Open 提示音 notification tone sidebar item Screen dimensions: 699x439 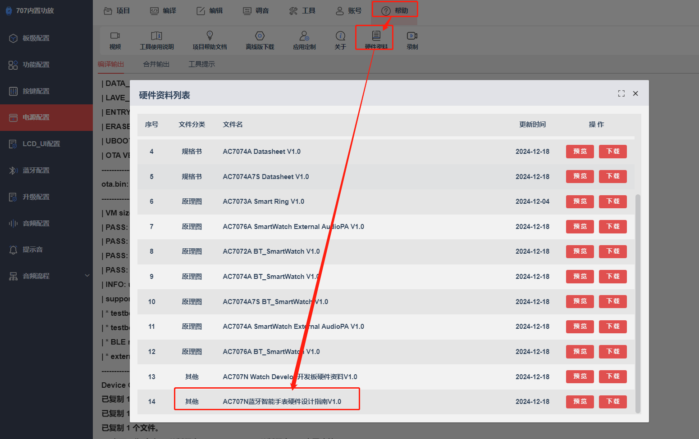[x=46, y=250]
